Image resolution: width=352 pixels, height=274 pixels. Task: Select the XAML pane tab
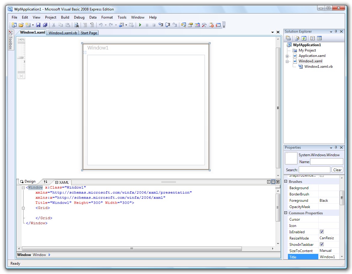click(x=62, y=182)
